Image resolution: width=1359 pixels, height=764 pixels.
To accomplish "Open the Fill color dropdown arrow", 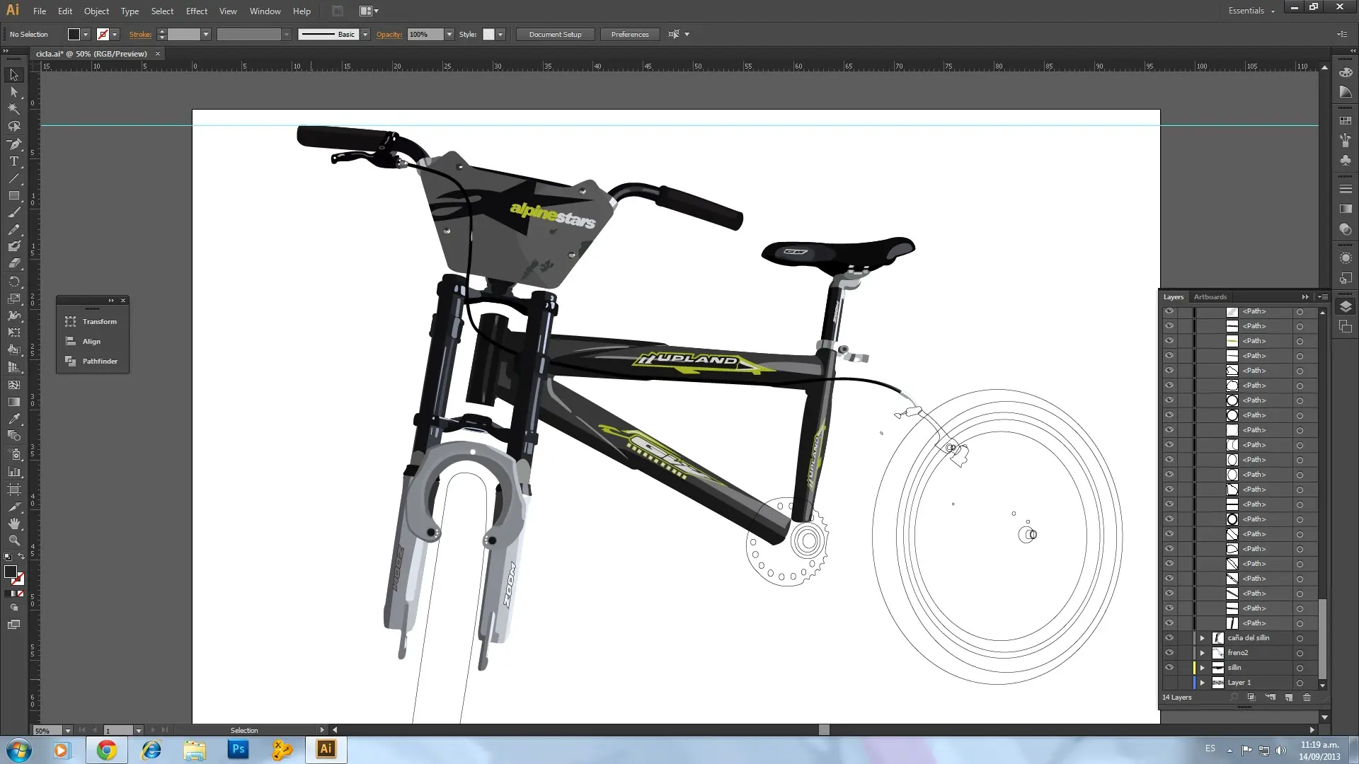I will click(86, 35).
